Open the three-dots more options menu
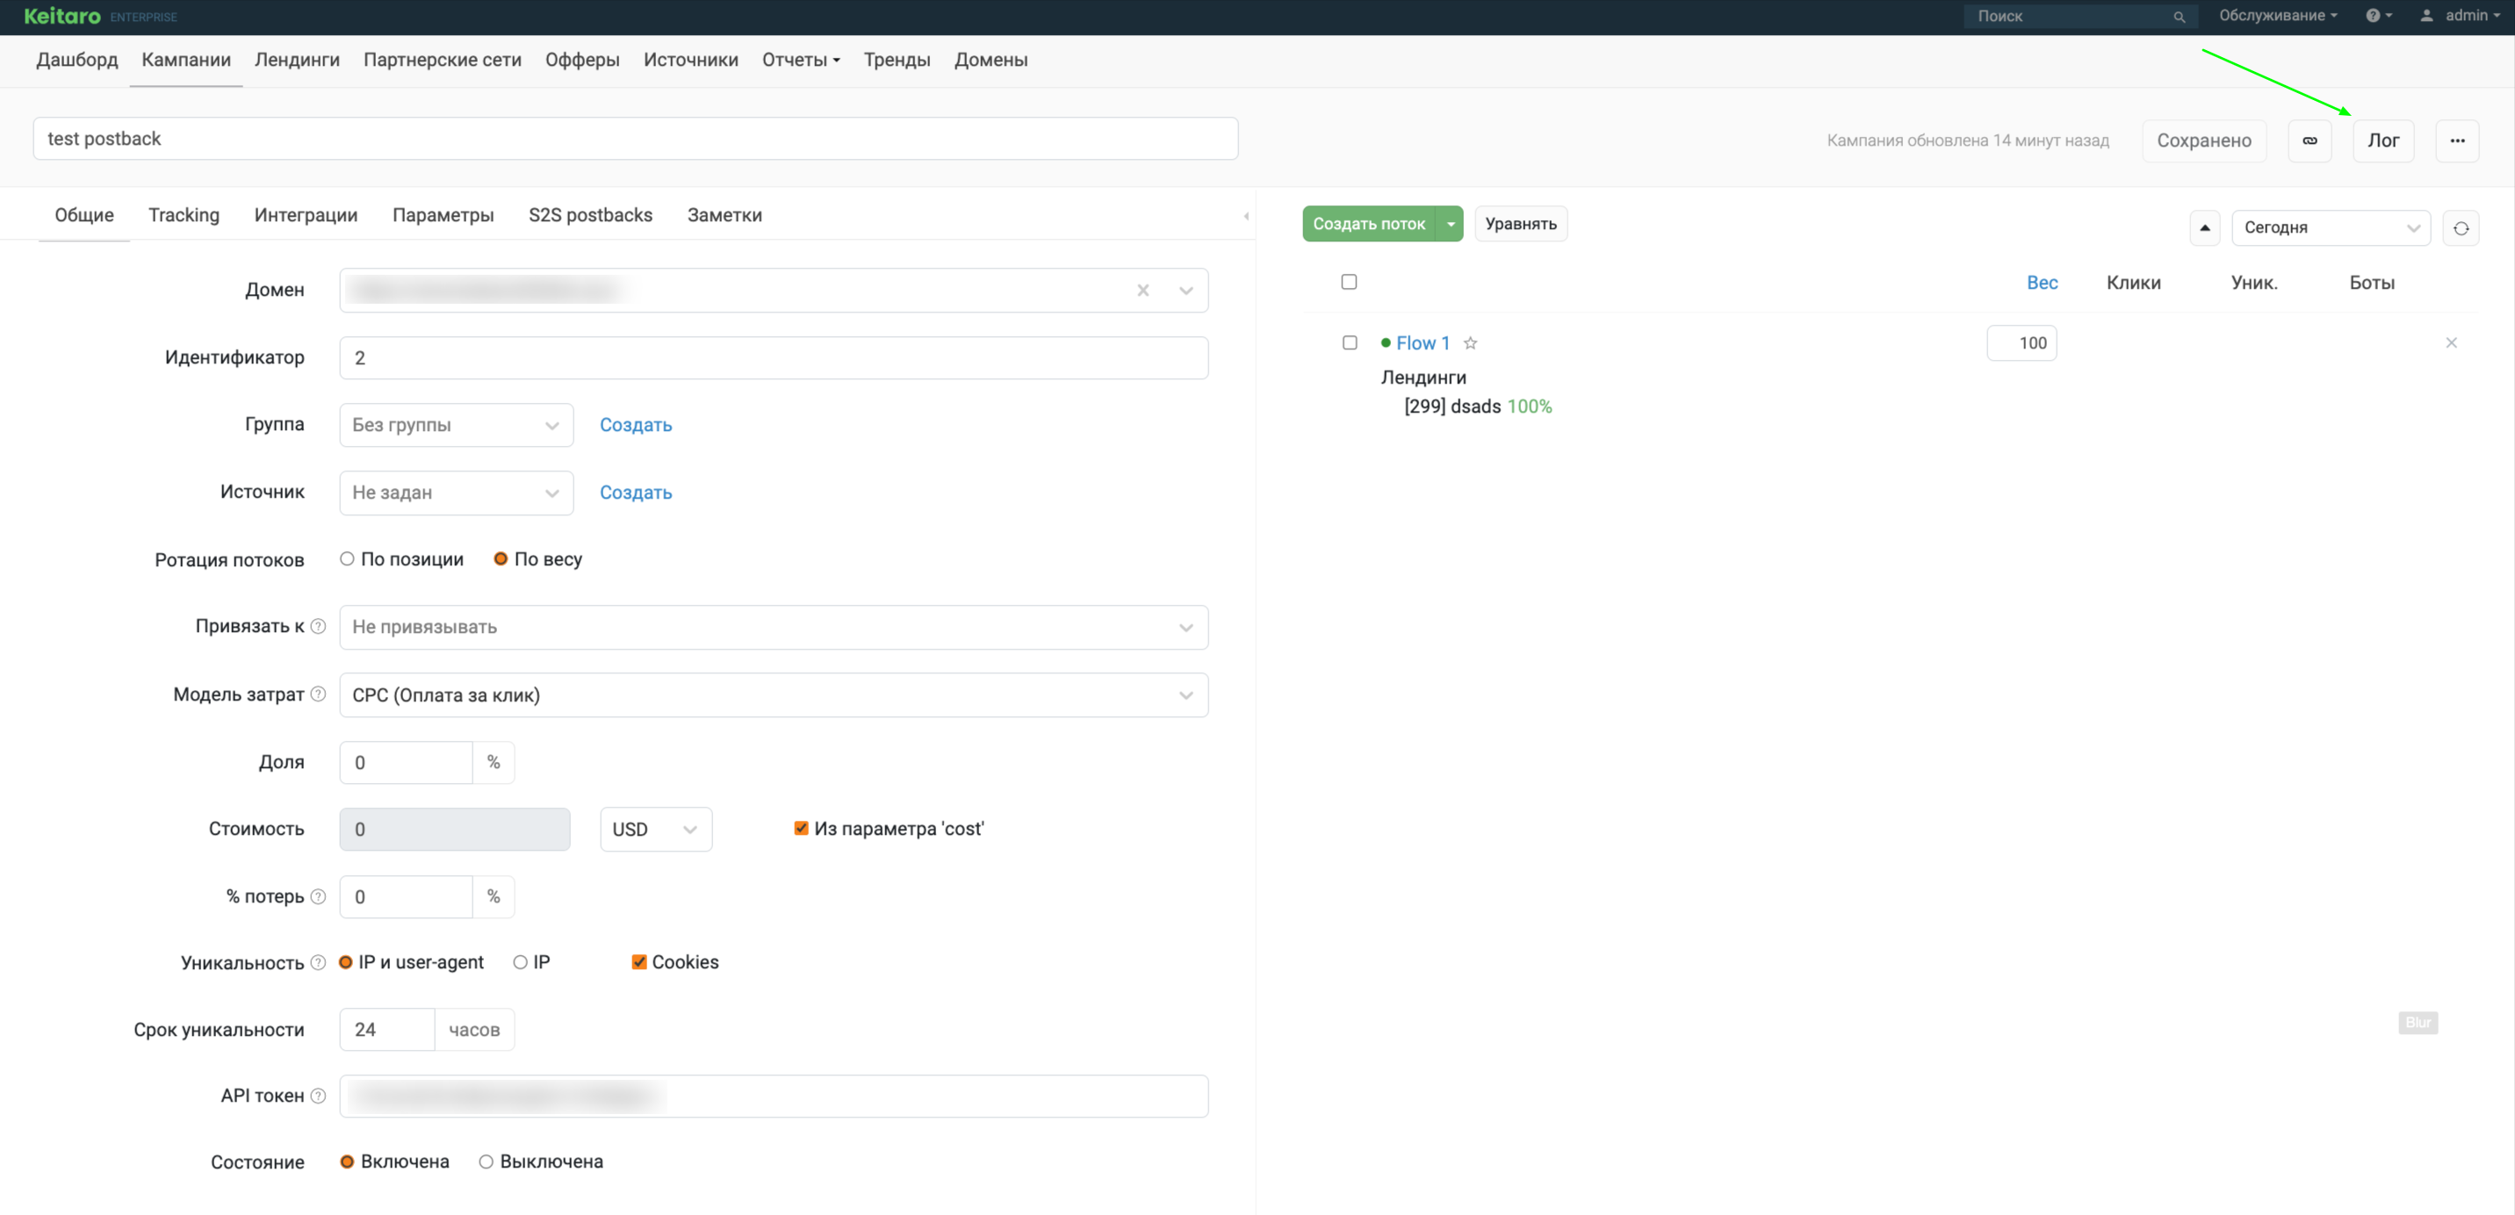The width and height of the screenshot is (2515, 1215). coord(2457,140)
